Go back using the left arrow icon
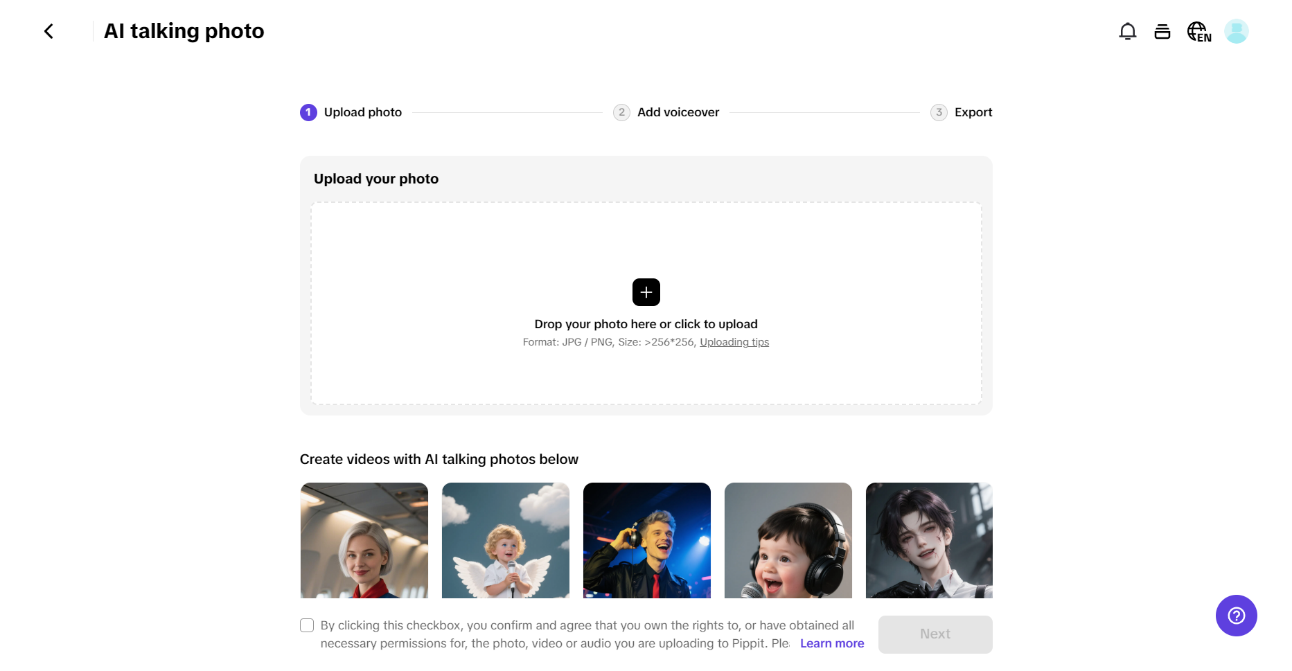 tap(48, 31)
